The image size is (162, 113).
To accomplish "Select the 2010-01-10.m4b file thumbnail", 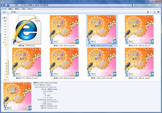I will coord(139,63).
